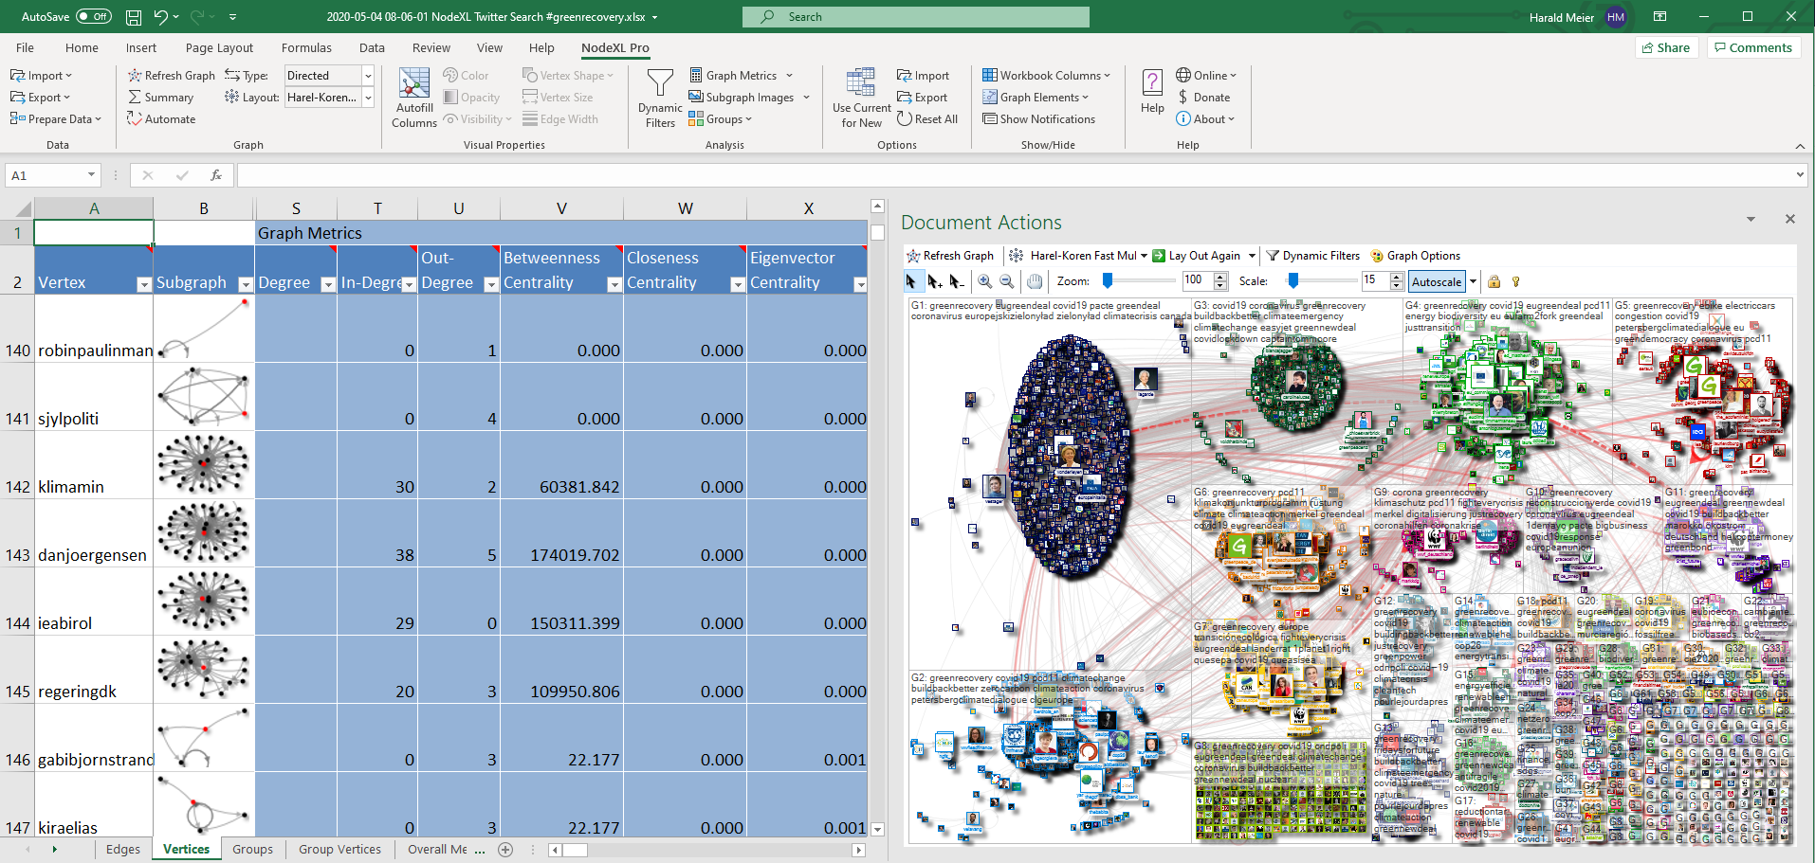Click the graph Zoom slider handle
This screenshot has width=1815, height=863.
click(1107, 281)
